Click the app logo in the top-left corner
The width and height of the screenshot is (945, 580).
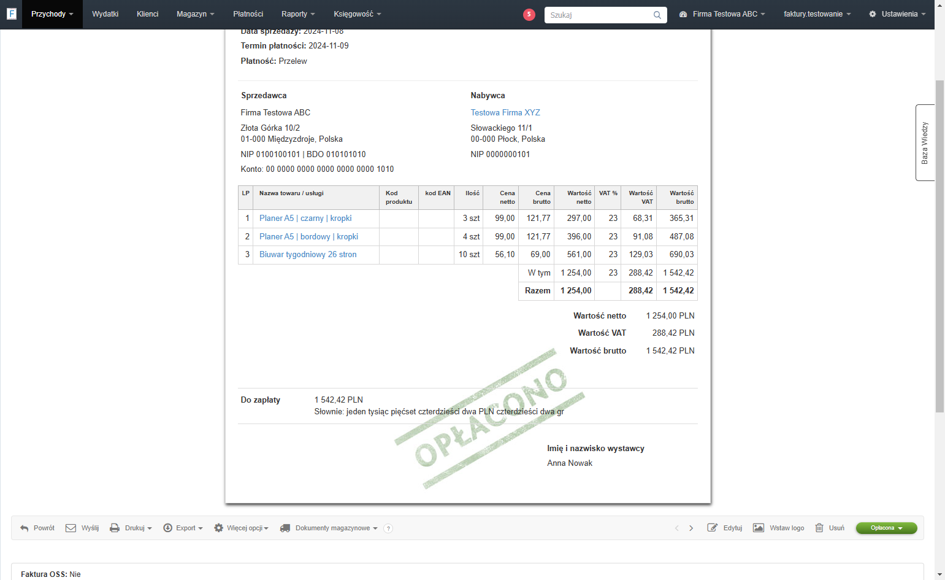11,14
